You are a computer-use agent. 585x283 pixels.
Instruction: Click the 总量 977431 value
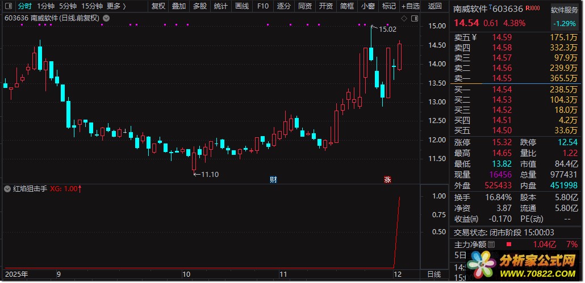(564, 175)
